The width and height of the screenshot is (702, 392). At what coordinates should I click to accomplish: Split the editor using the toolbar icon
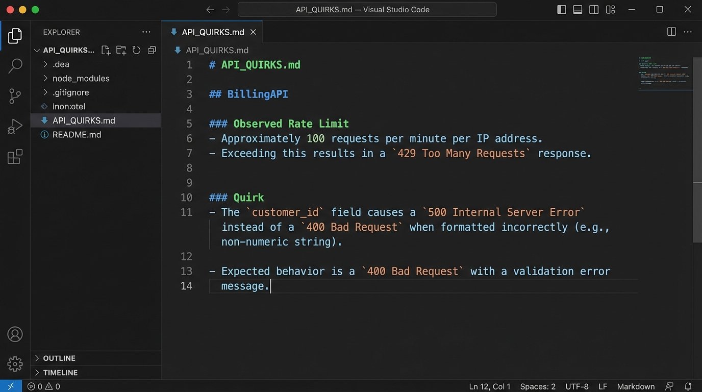(671, 31)
